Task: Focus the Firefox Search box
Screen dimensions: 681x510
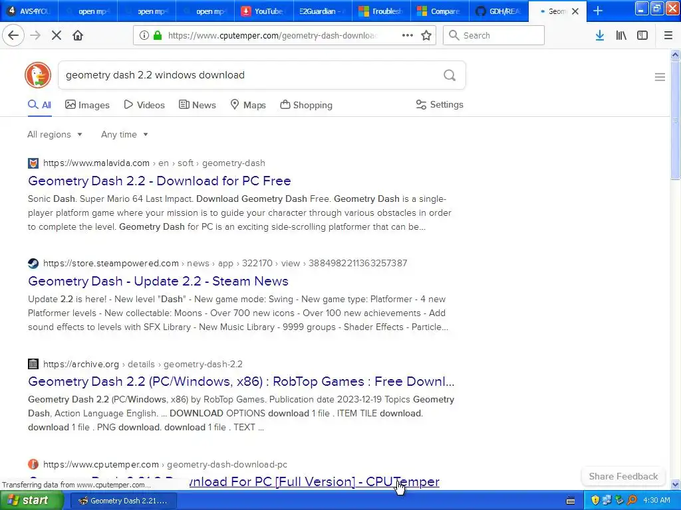Action: click(x=493, y=35)
